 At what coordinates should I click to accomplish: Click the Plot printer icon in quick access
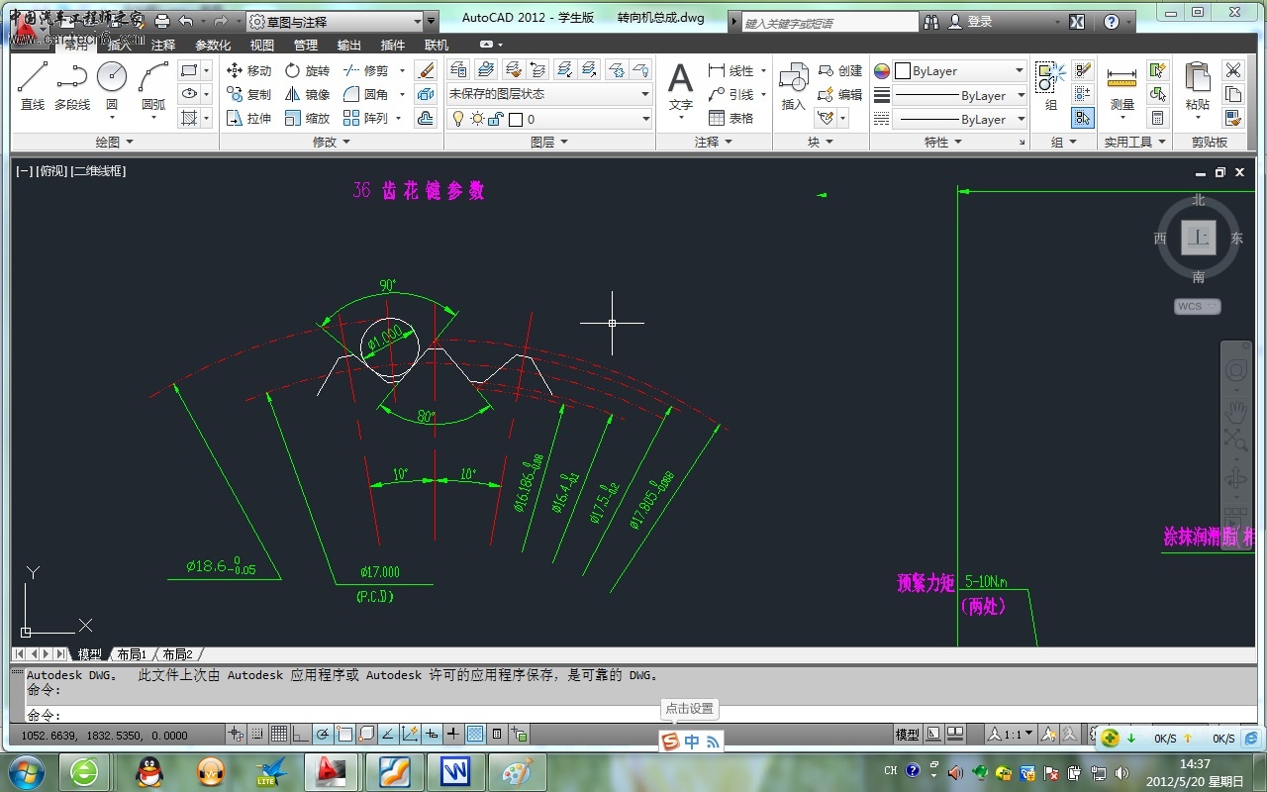coord(162,21)
